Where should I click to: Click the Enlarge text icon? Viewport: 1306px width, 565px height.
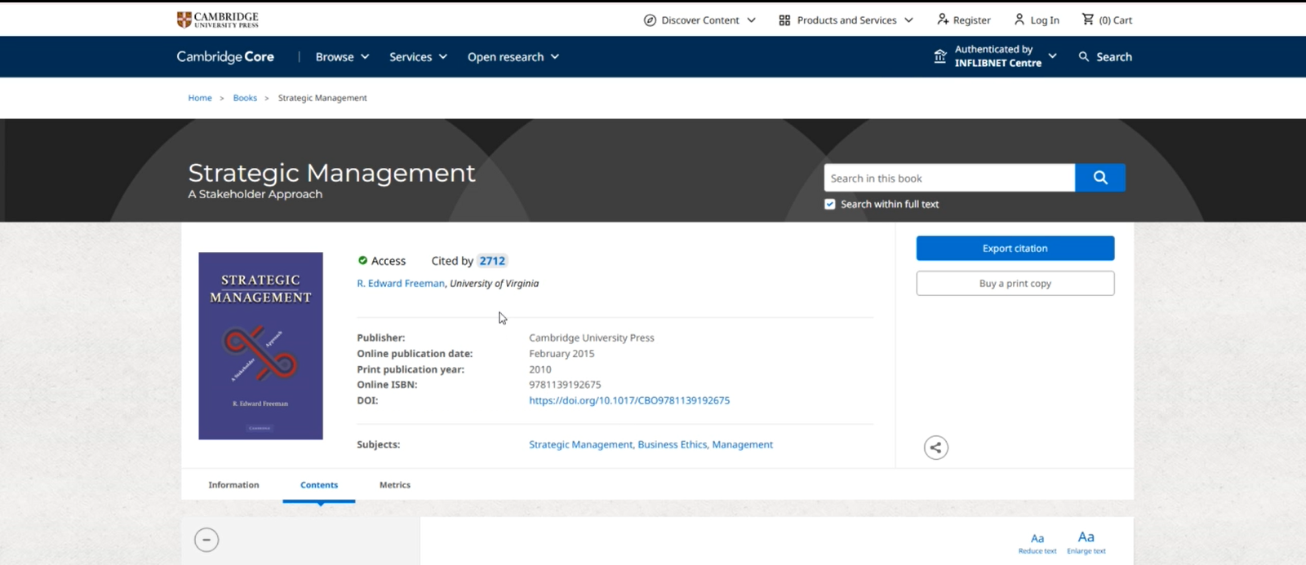(x=1086, y=541)
